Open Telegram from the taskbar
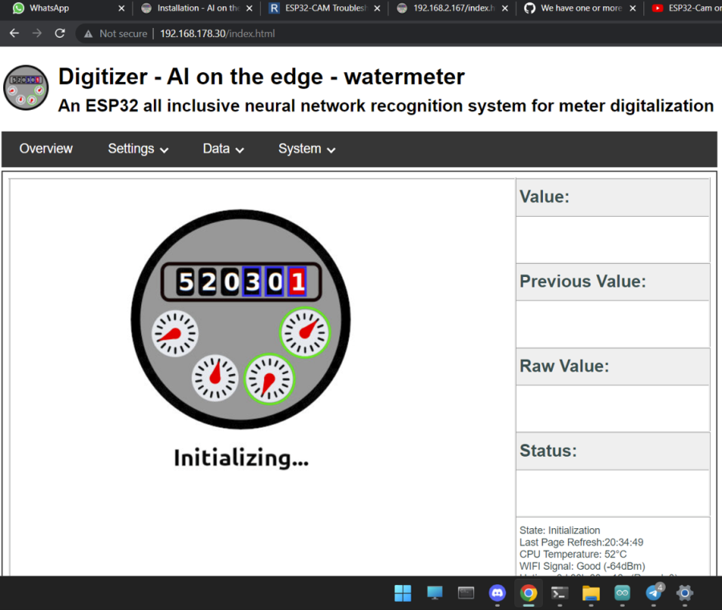Screen dimensions: 722x610 coord(654,593)
